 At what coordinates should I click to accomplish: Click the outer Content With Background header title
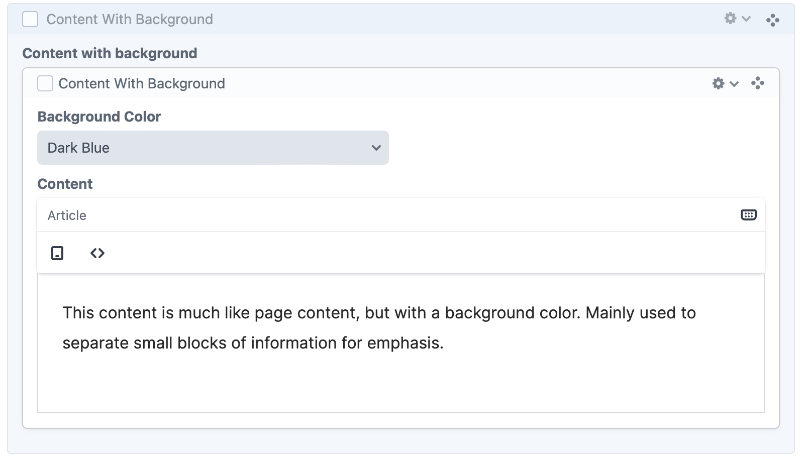pyautogui.click(x=130, y=19)
